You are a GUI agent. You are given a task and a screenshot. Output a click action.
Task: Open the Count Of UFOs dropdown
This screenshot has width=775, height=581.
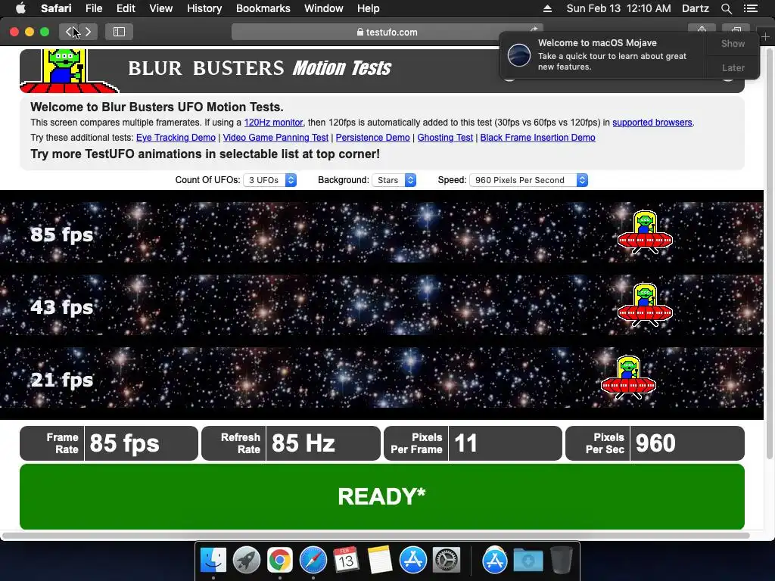coord(270,180)
